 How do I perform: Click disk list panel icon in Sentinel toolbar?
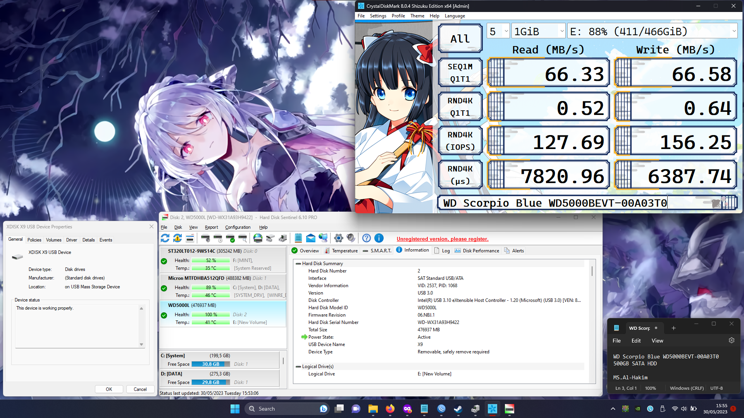pyautogui.click(x=190, y=238)
